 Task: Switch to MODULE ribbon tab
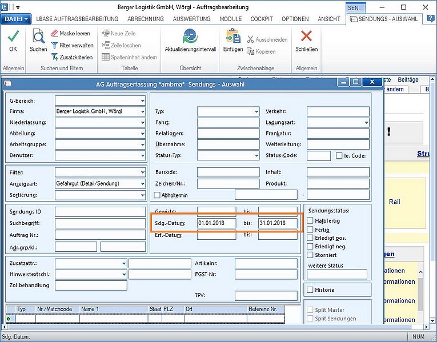231,19
